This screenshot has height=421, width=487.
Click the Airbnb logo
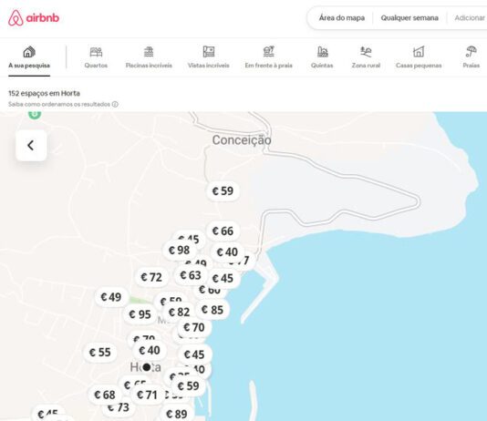34,17
